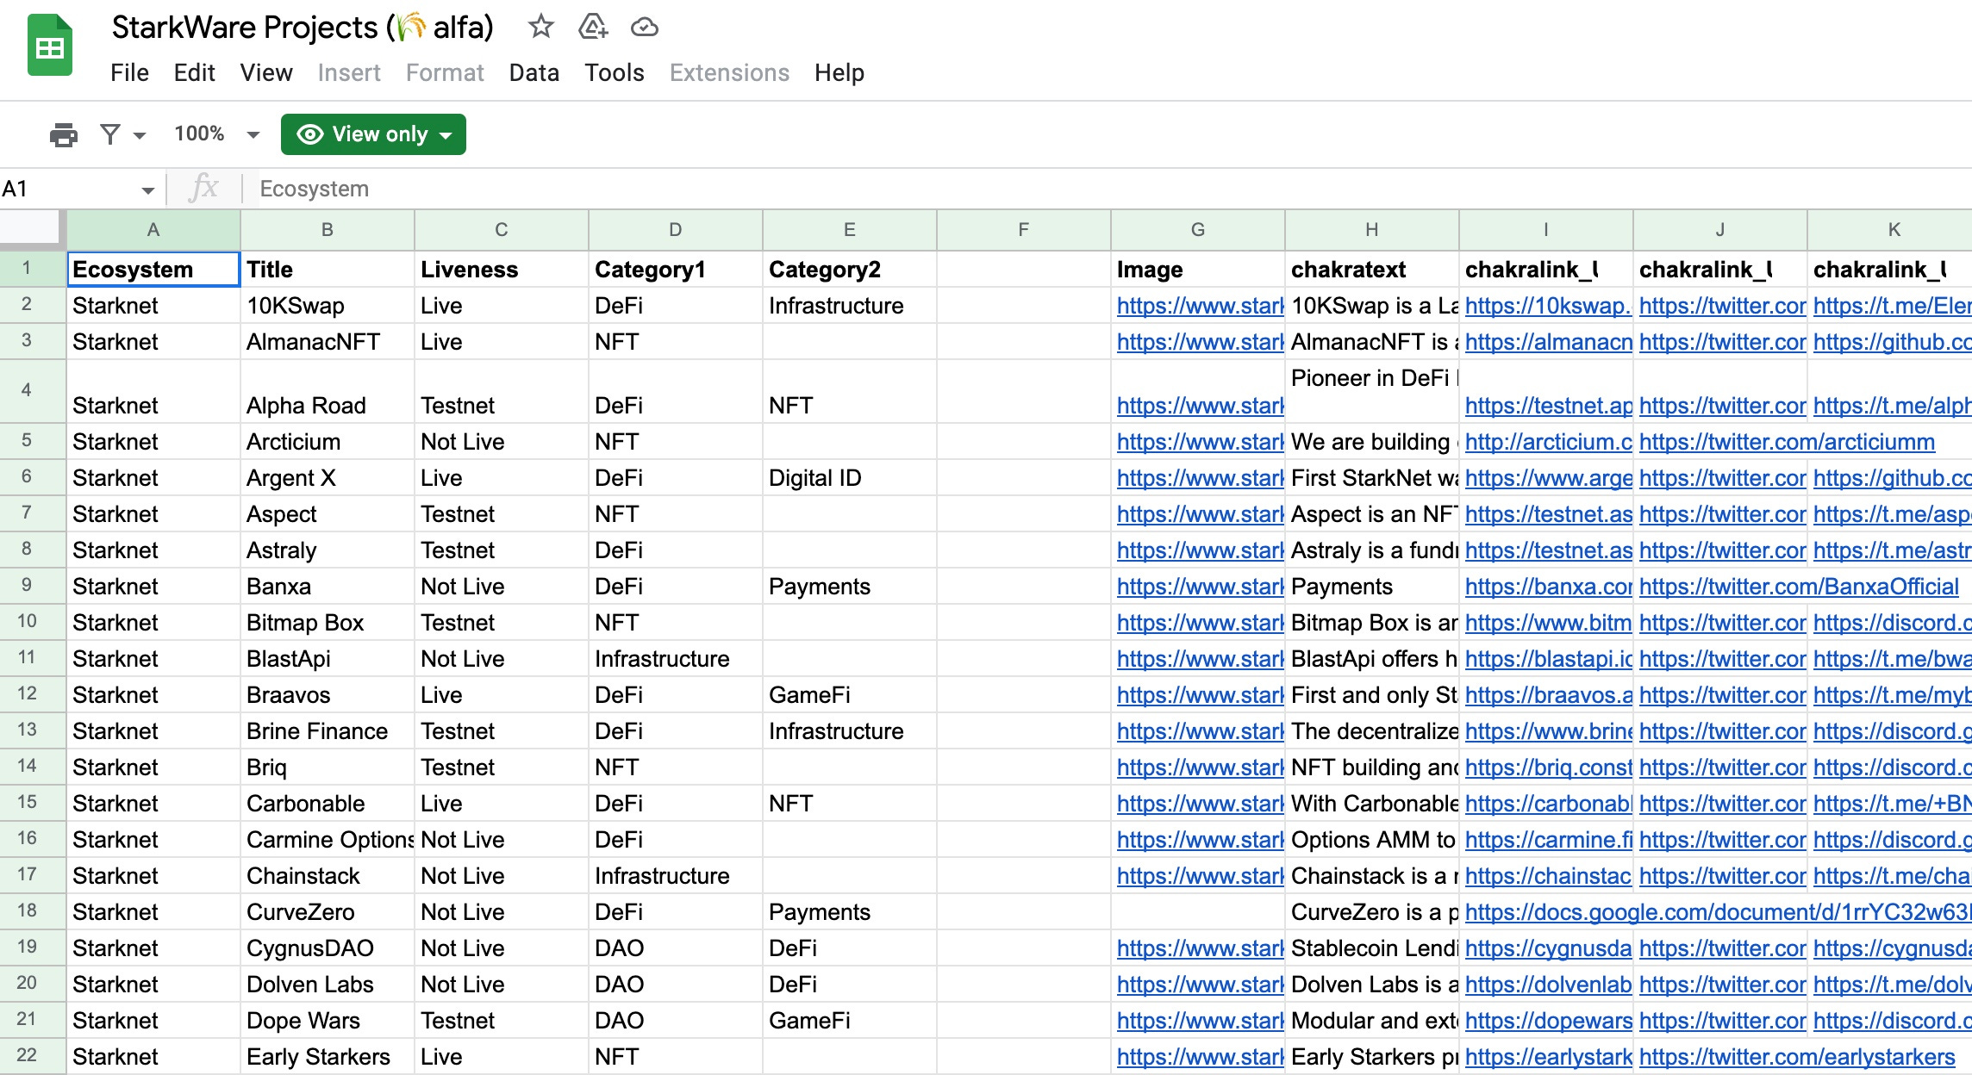This screenshot has height=1075, width=1972.
Task: Select the Dolven Labs title cell
Action: pos(328,985)
